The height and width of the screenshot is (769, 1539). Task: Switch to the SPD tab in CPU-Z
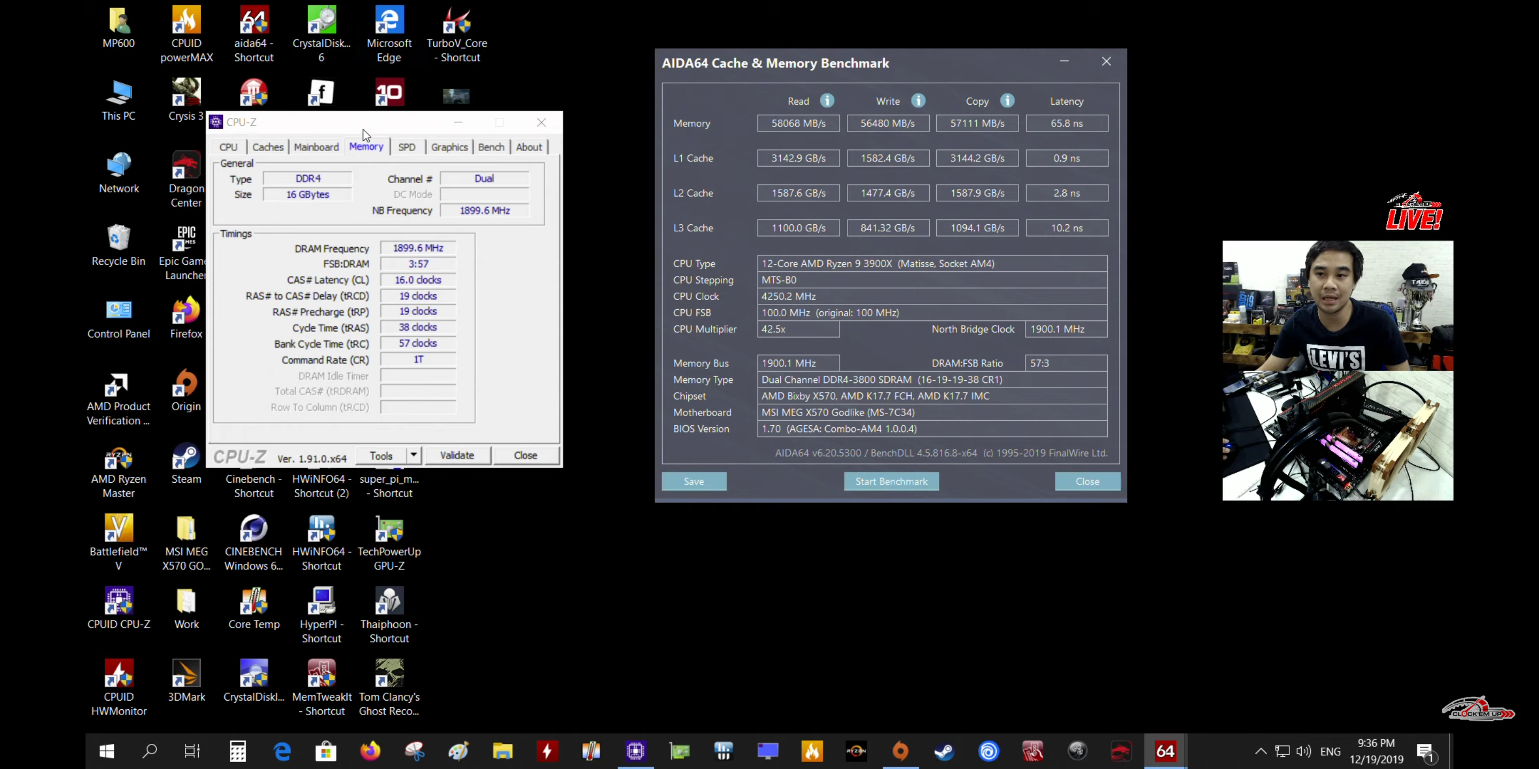click(406, 147)
